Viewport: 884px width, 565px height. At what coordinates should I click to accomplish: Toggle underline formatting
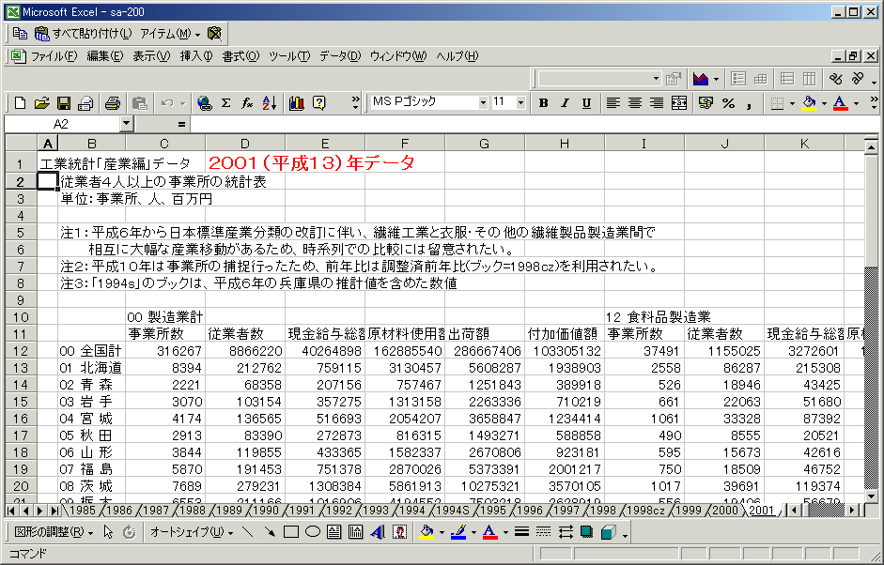coord(586,103)
